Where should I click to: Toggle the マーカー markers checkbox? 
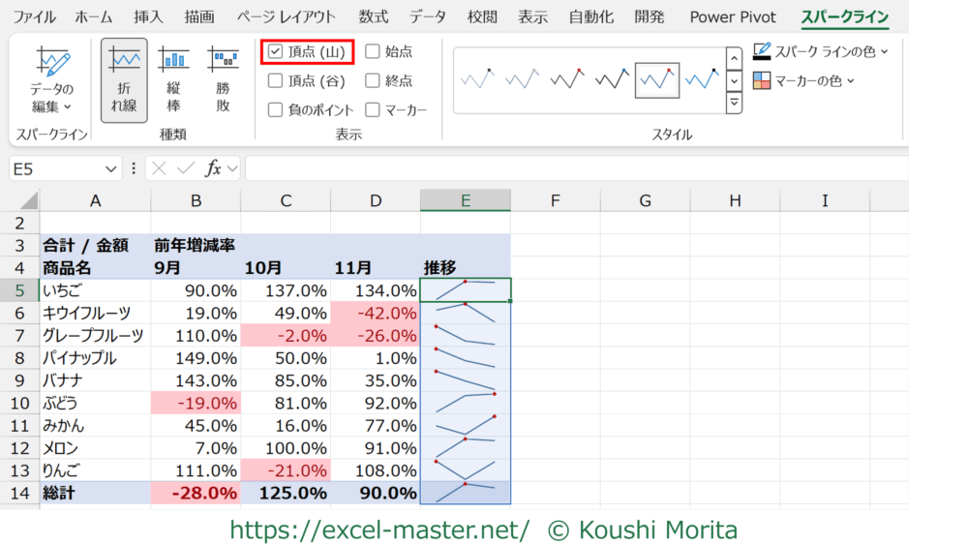coord(373,110)
